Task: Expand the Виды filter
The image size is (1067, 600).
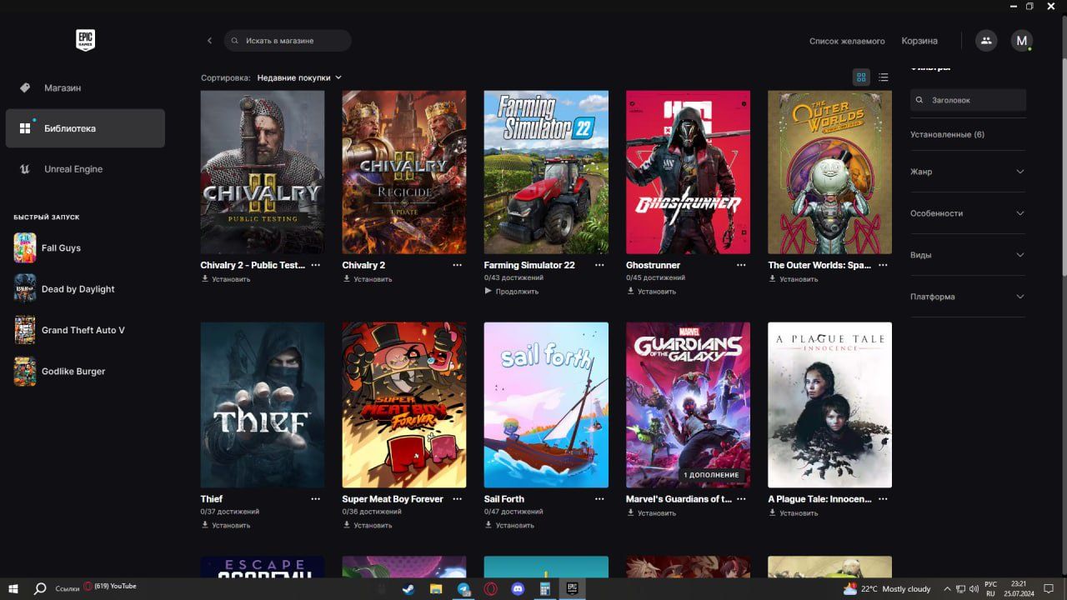Action: 968,255
